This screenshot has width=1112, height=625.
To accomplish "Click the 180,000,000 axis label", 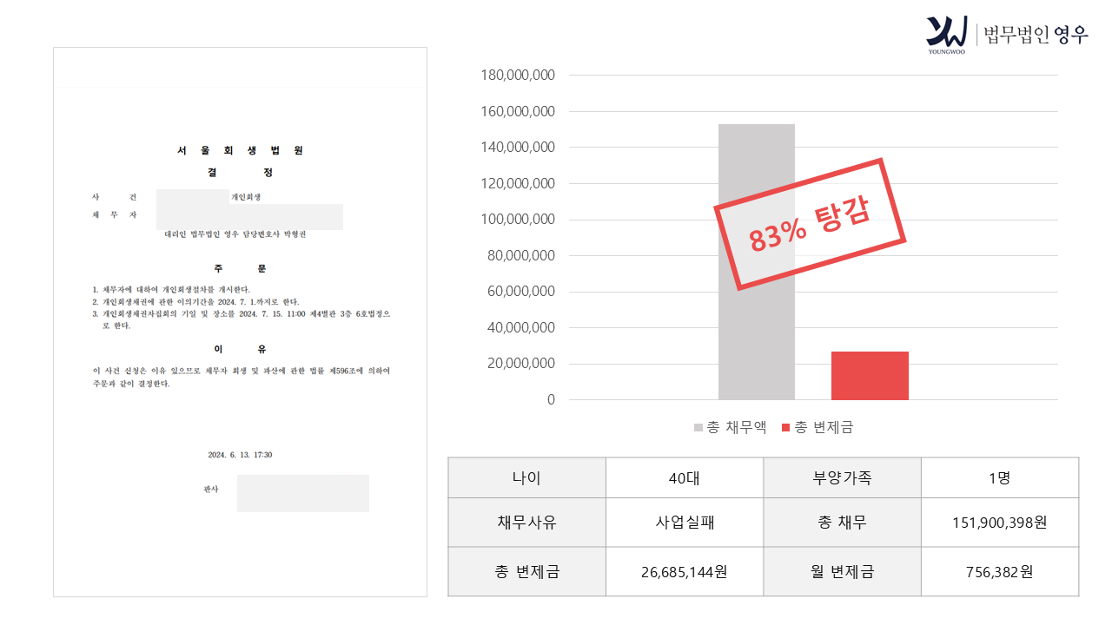I will 518,76.
